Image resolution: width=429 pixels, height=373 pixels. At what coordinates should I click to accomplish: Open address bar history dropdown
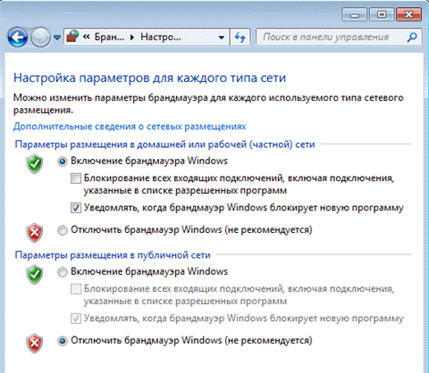tap(222, 37)
